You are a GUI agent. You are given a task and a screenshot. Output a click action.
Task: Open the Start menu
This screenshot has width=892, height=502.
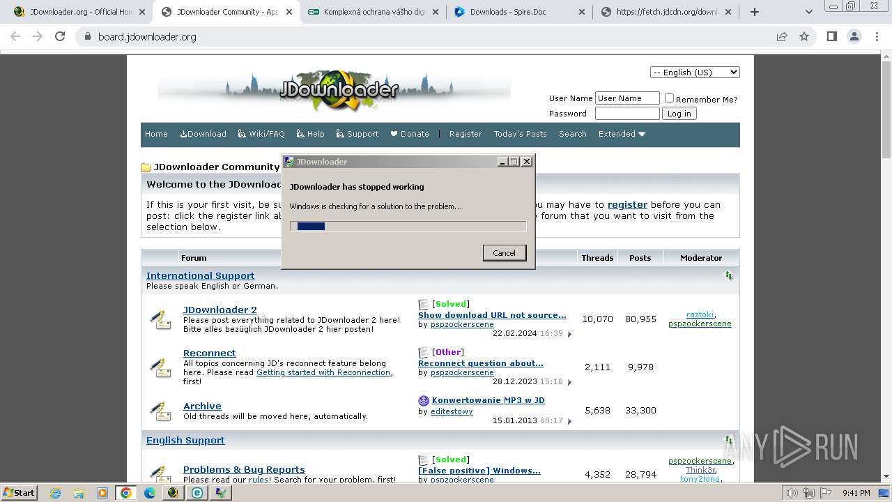coord(19,493)
